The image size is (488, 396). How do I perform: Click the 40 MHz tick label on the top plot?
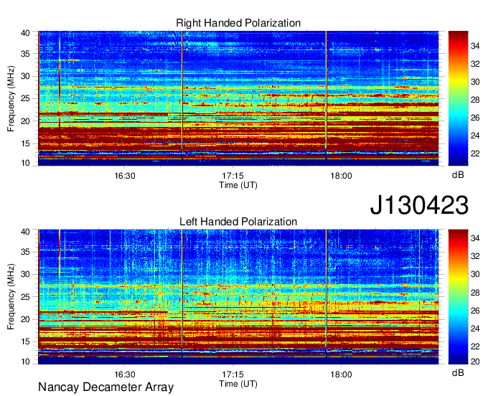pyautogui.click(x=25, y=33)
